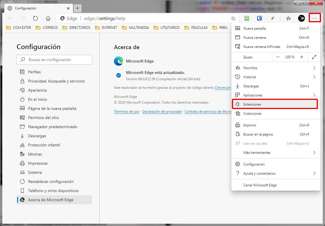This screenshot has height=226, width=325.
Task: Open the Bitwarden shield extension icon
Action: 259,18
